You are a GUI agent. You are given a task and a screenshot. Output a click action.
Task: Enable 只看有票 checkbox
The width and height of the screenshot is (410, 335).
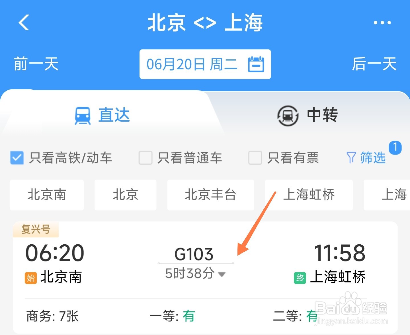pyautogui.click(x=255, y=158)
